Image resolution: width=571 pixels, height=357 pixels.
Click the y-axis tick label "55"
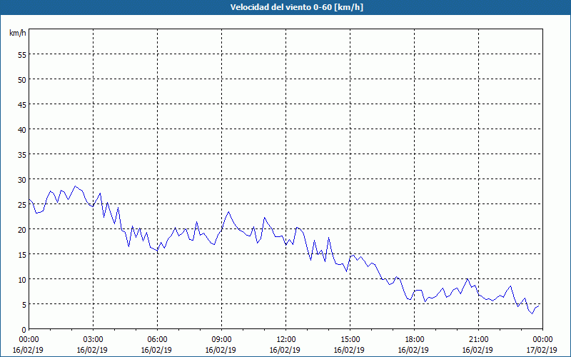pos(22,55)
